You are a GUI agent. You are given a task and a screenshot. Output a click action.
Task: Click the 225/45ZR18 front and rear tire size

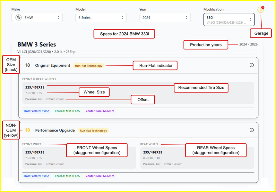click(x=35, y=87)
